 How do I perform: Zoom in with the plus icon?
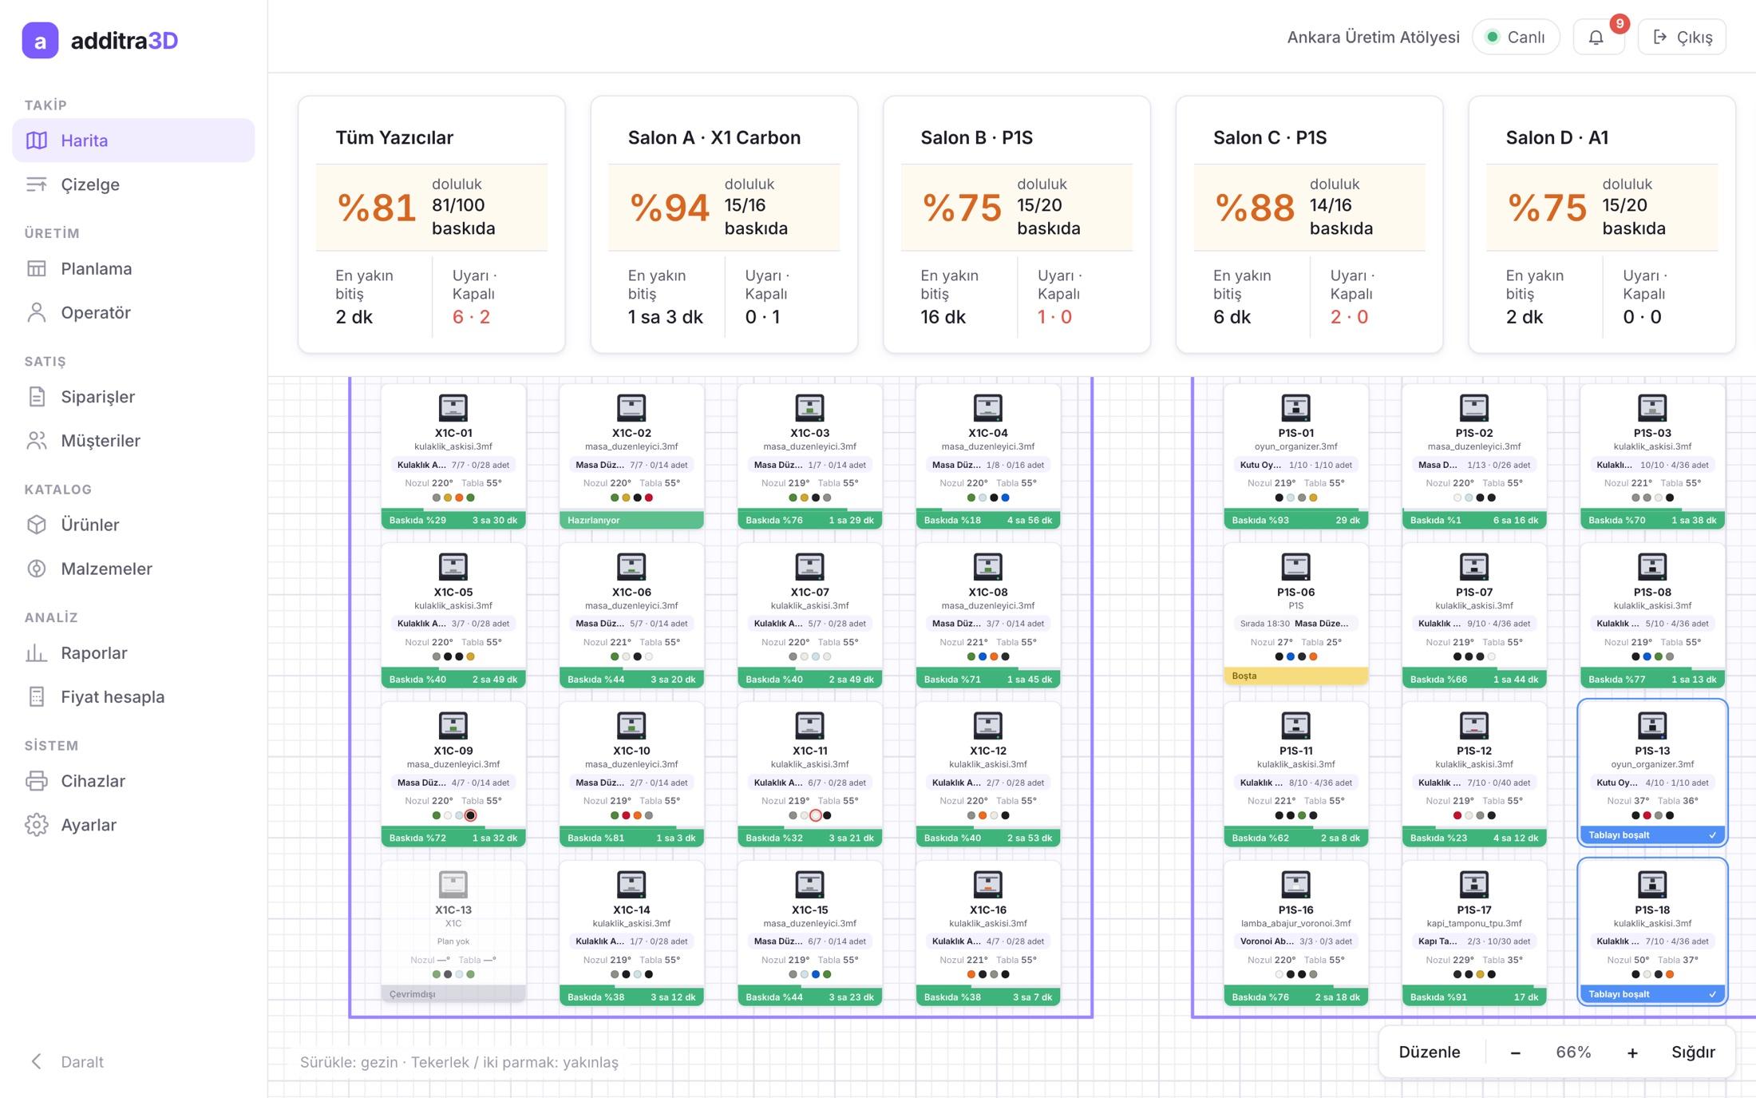(x=1632, y=1053)
